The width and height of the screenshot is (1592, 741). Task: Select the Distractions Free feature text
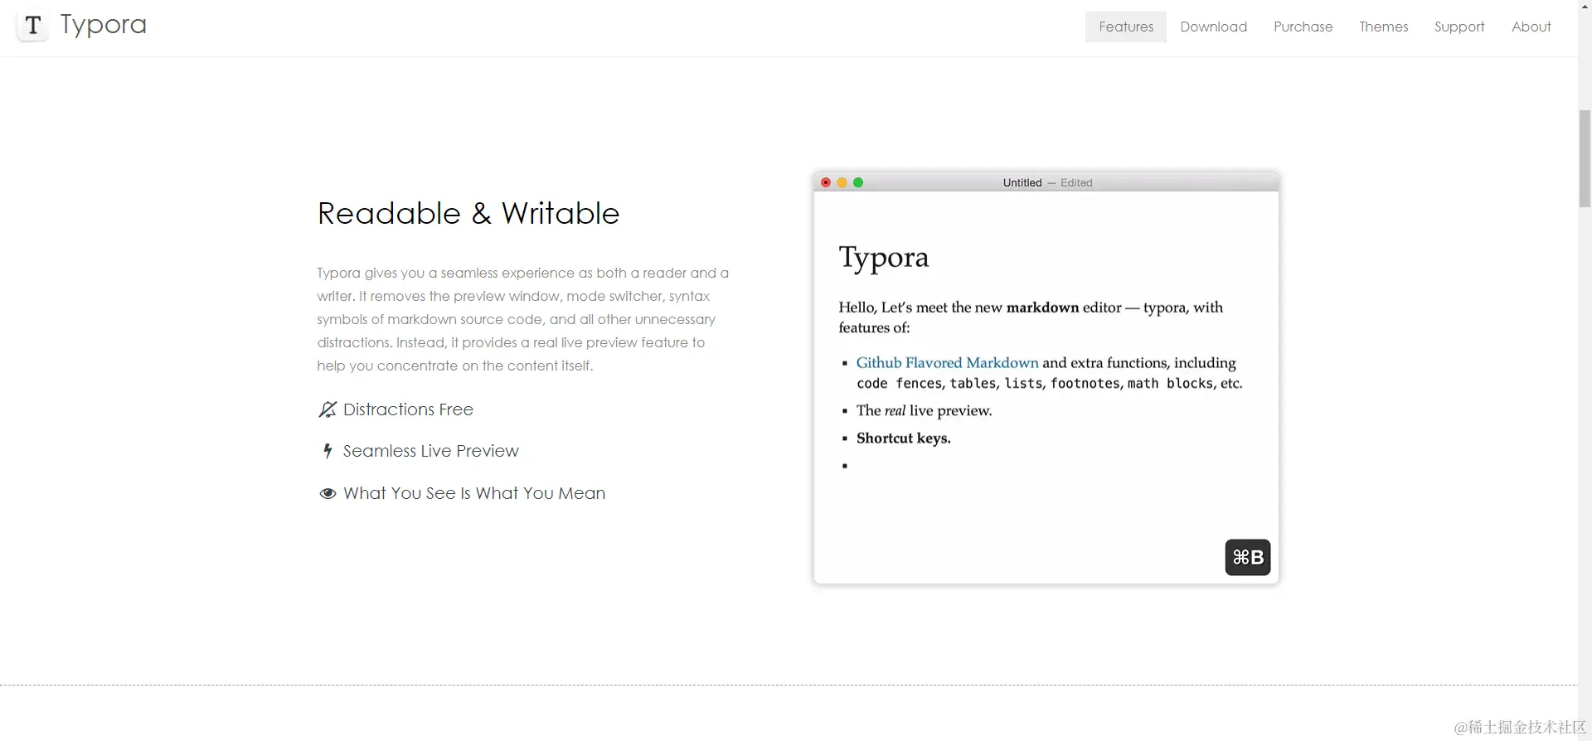tap(408, 409)
